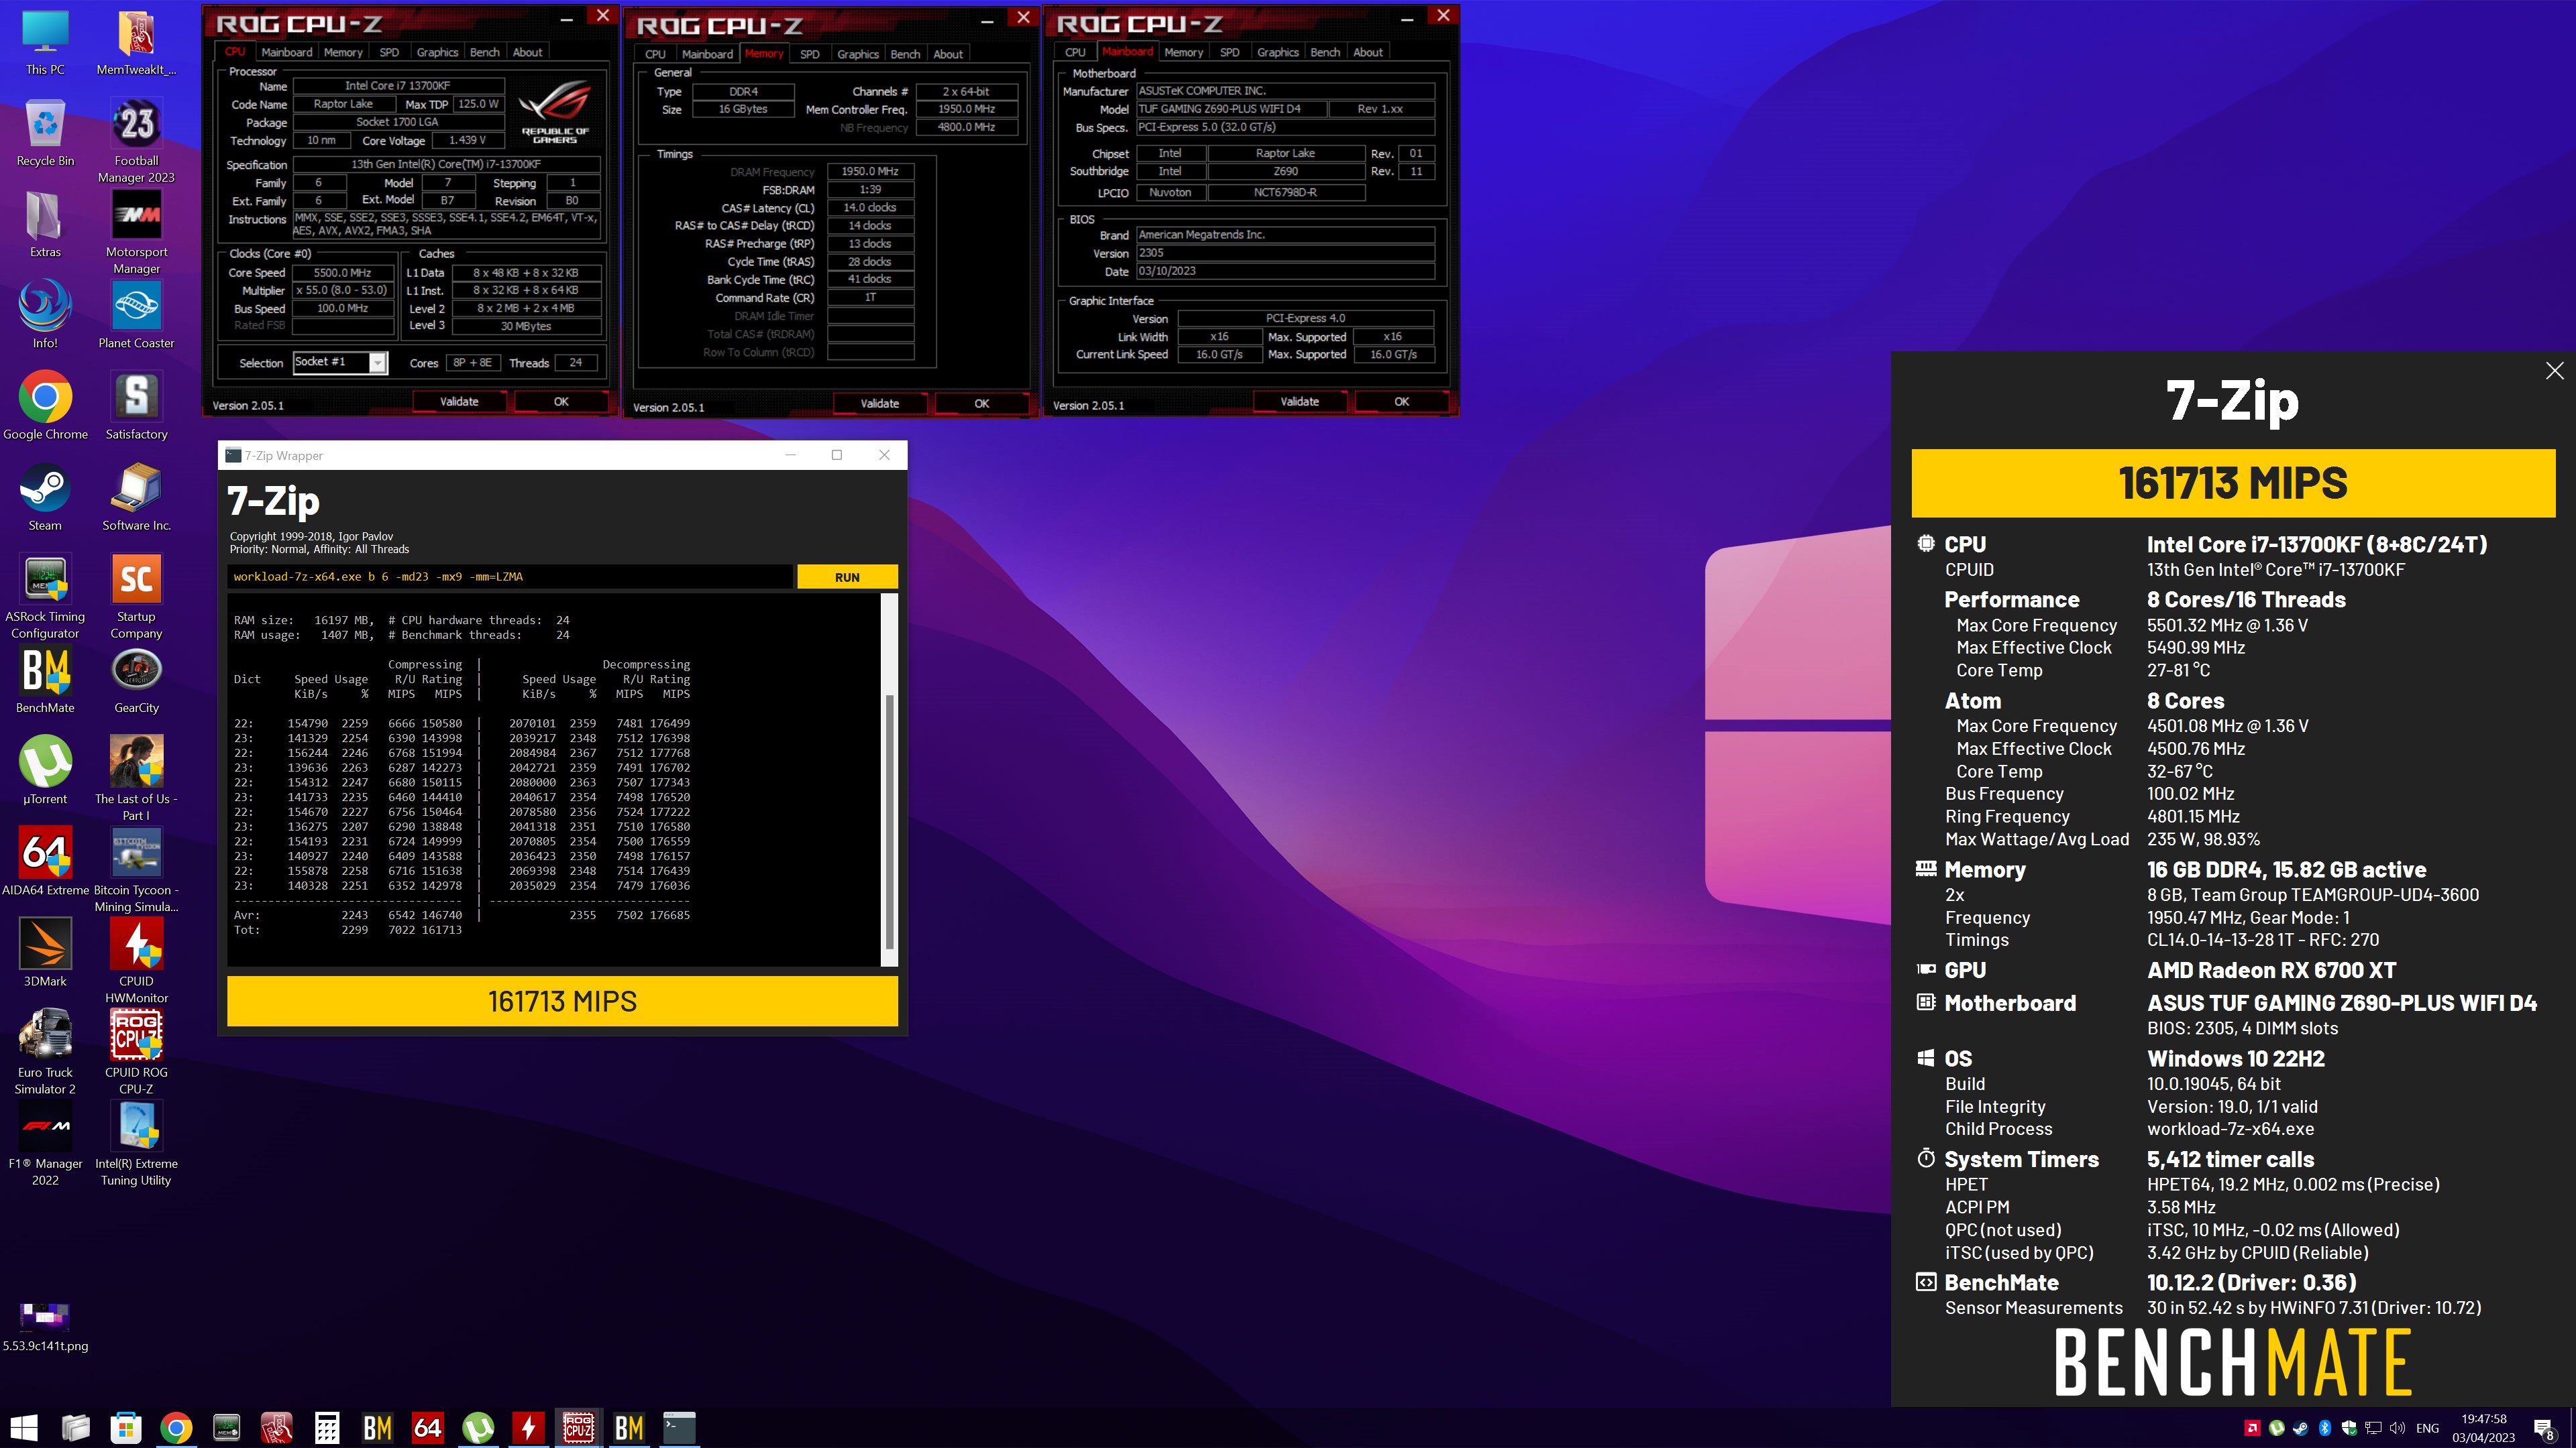
Task: Click the yellow RUN button in 7-Zip Wrapper
Action: (x=847, y=577)
